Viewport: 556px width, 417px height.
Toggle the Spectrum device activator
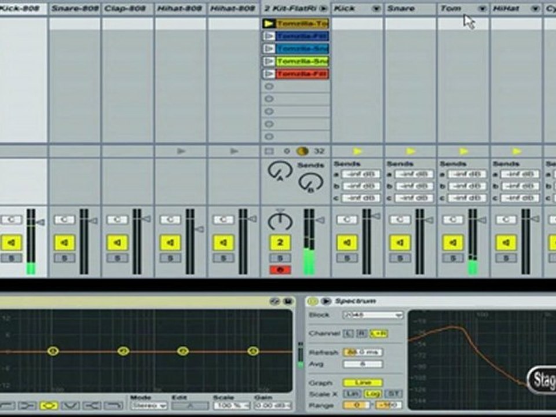(312, 301)
